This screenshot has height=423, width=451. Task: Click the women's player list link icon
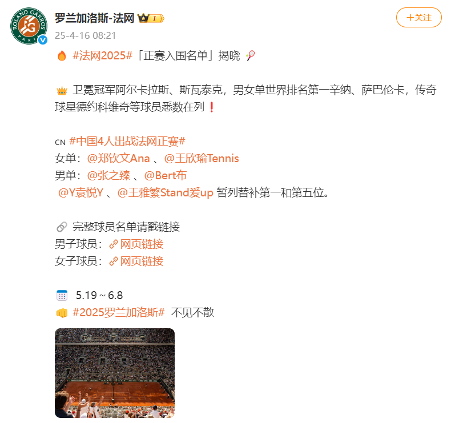(114, 261)
